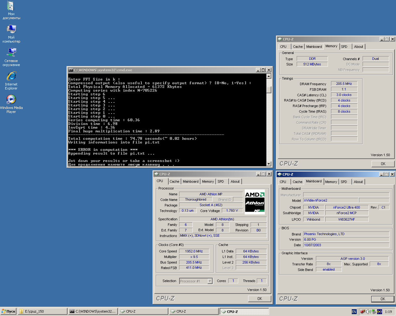Click the DRAM Frequency 205.5 MHz field

click(x=344, y=84)
